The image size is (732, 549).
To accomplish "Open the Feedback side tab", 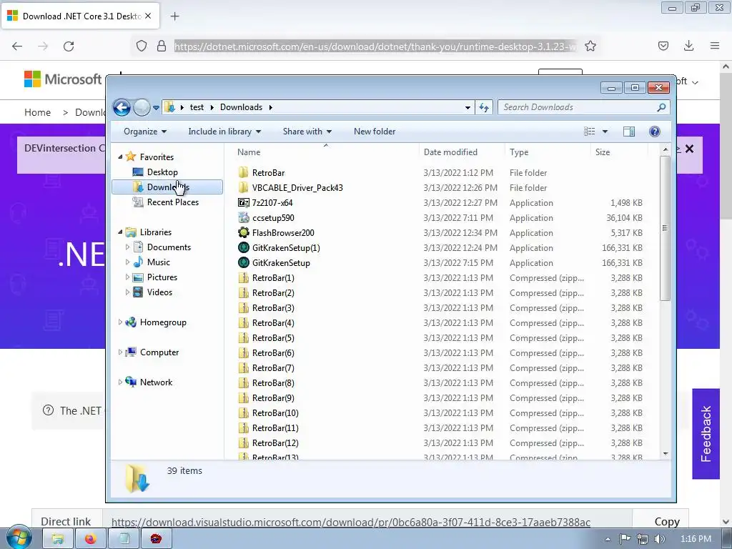I will [x=706, y=434].
